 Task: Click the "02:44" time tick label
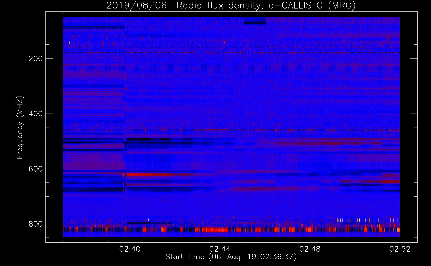(x=220, y=249)
